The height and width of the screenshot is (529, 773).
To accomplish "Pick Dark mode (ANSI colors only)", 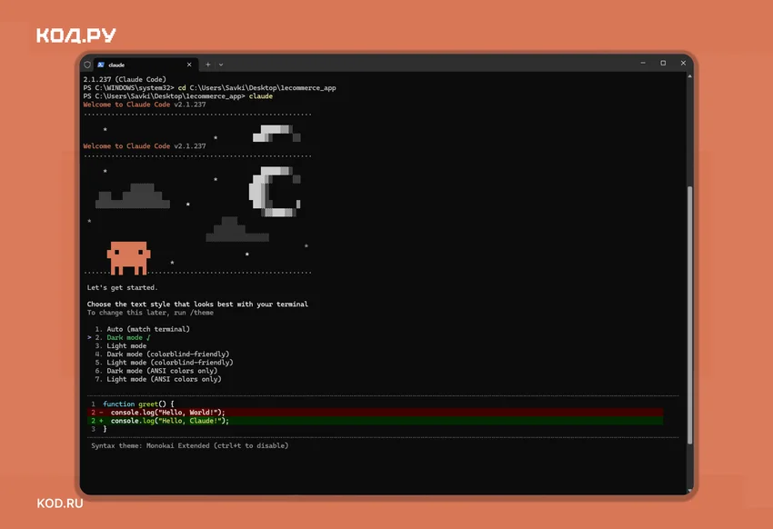I will tap(156, 371).
